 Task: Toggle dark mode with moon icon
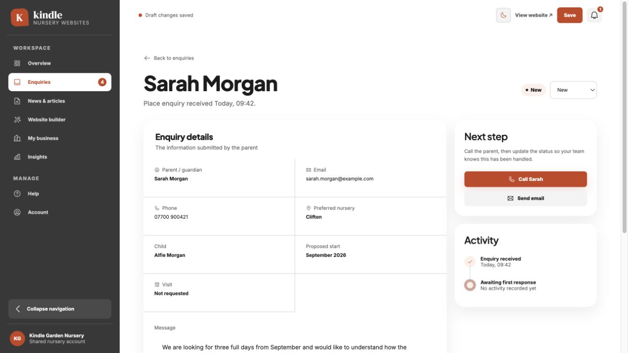pyautogui.click(x=503, y=15)
